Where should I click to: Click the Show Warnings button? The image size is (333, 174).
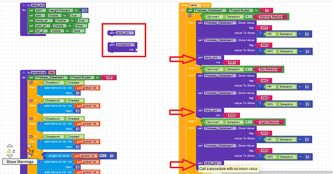pos(20,162)
